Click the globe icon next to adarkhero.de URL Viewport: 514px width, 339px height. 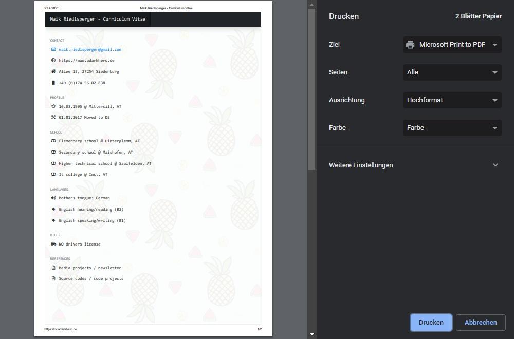[53, 60]
